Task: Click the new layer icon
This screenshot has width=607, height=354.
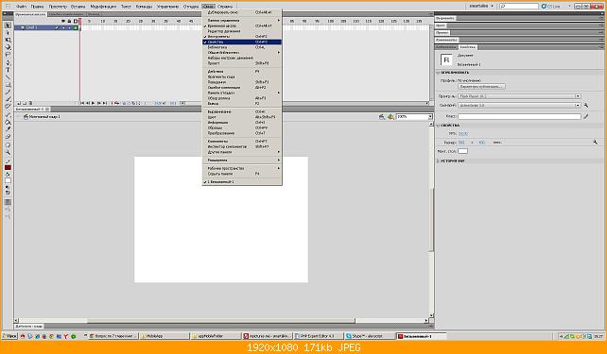Action: (x=19, y=103)
